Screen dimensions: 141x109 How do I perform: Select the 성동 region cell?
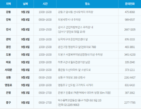point(8,77)
